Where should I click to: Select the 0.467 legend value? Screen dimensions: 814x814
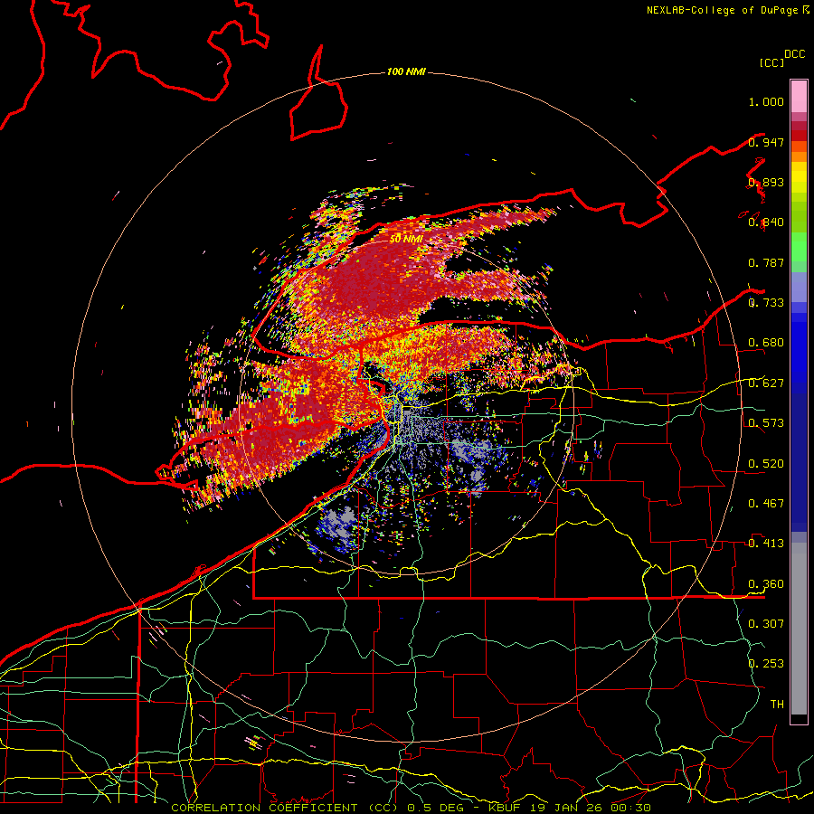click(766, 504)
